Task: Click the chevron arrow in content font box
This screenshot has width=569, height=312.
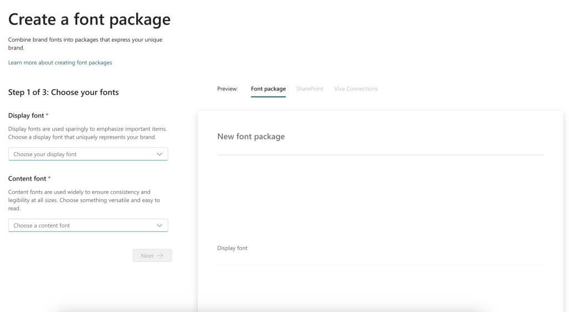Action: point(159,225)
